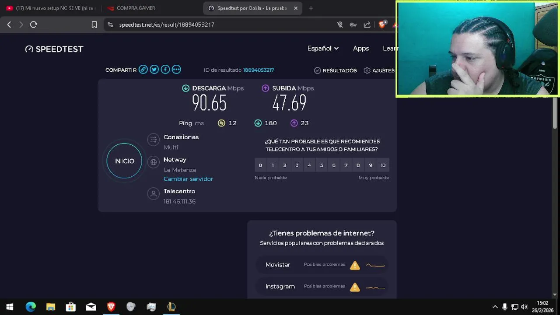This screenshot has width=560, height=315.
Task: Click Brave browser taskbar icon
Action: point(111,307)
